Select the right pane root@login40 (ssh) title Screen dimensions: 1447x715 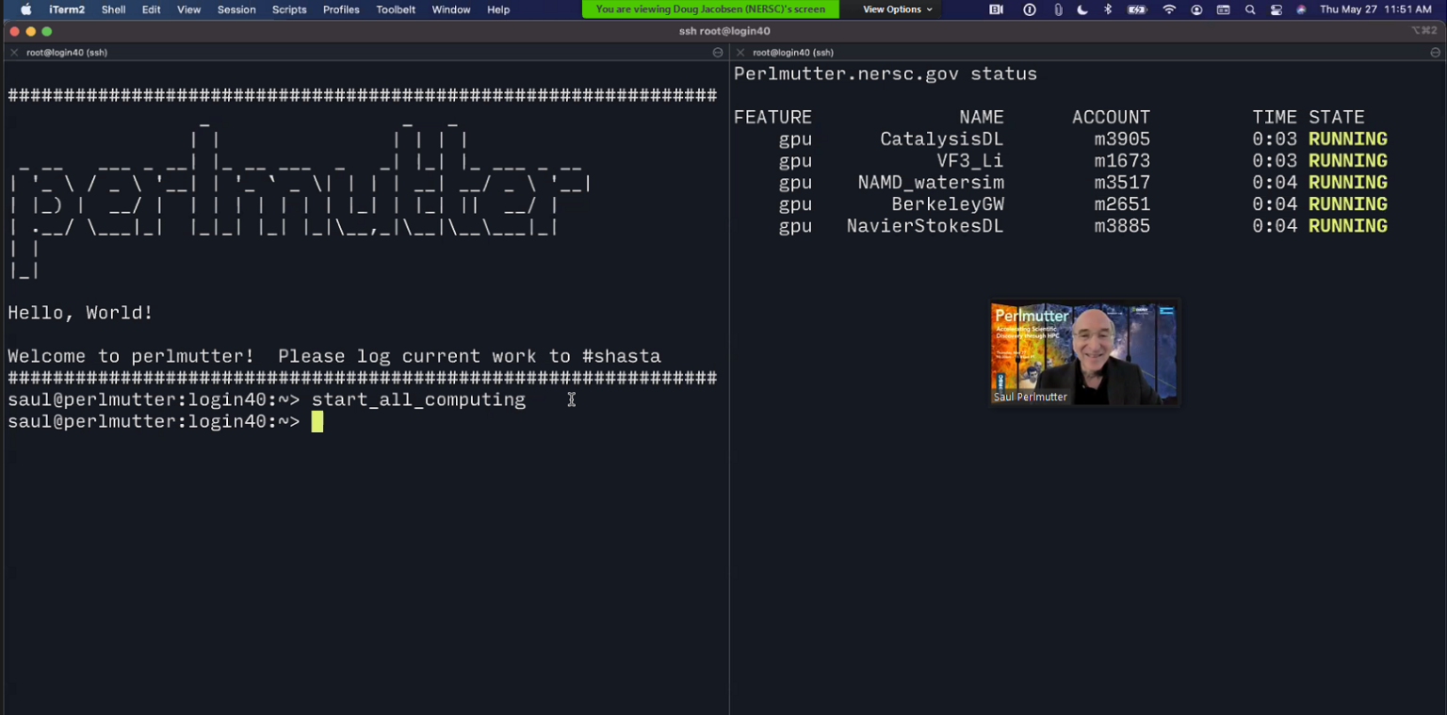point(793,53)
